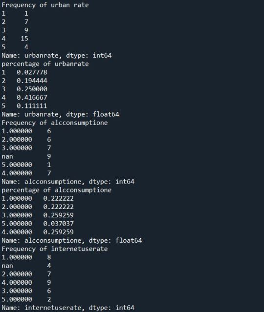Select the 'Frequency of alcconsumptione' heading
Image resolution: width=264 pixels, height=312 pixels.
55,123
